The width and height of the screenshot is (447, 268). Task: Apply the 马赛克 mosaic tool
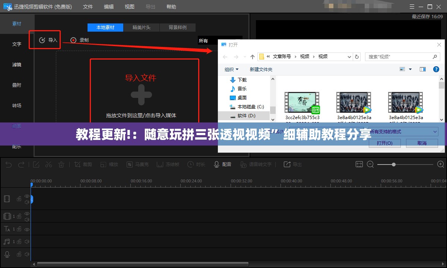tap(137, 164)
